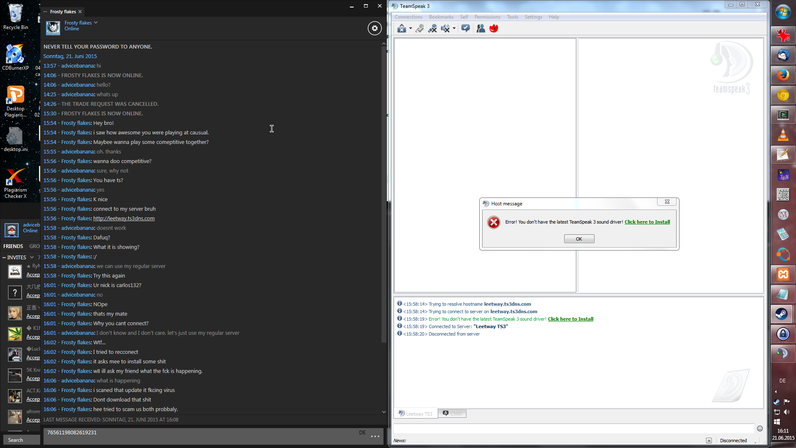Click the leetway.ts3dns.com link in chat
796x448 pixels.
click(x=124, y=218)
